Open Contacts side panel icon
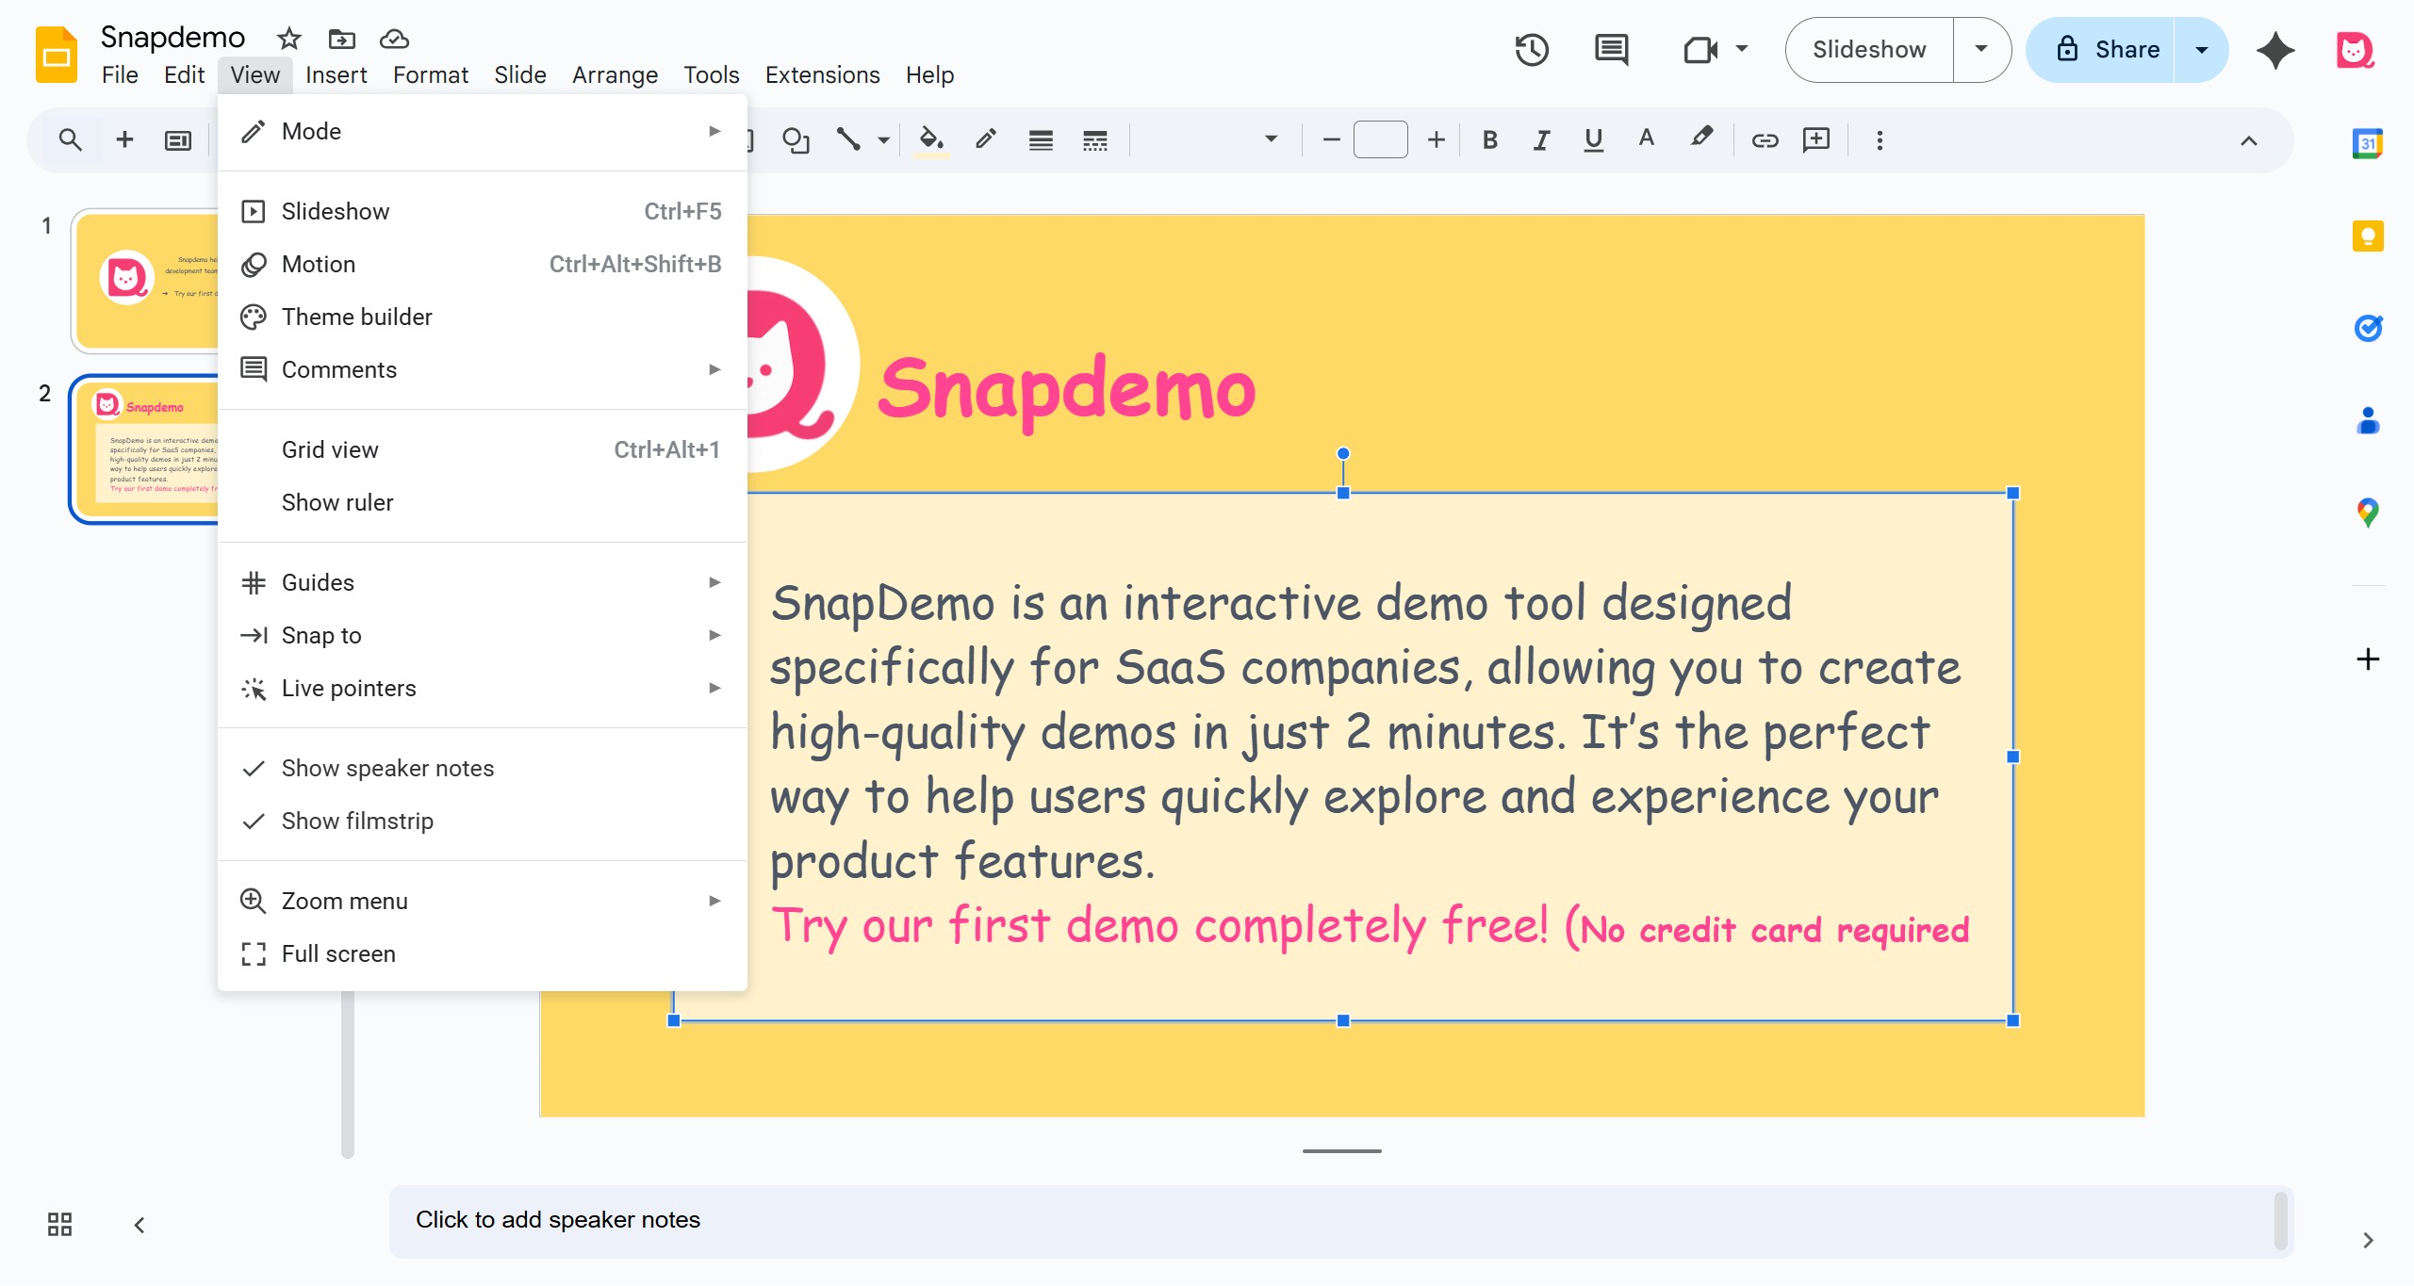This screenshot has height=1286, width=2414. pyautogui.click(x=2367, y=420)
